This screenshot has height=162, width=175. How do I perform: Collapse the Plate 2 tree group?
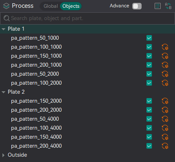3,92
